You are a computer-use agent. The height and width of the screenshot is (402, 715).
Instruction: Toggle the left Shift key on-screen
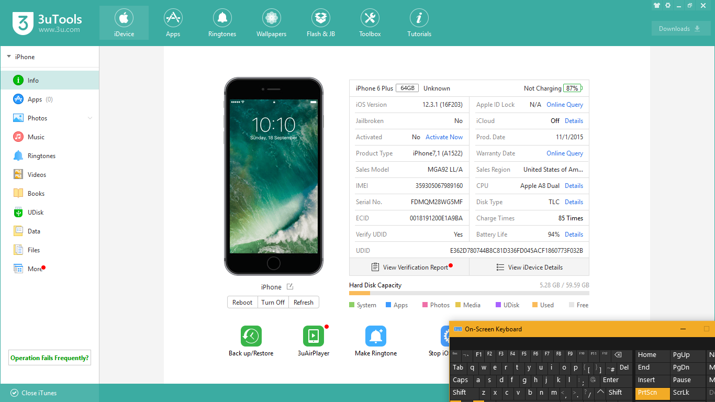pyautogui.click(x=460, y=393)
